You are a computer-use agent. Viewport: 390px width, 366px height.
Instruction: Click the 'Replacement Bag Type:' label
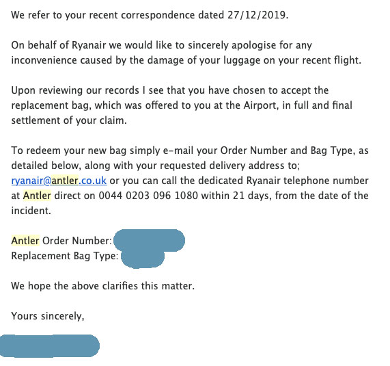tap(65, 256)
